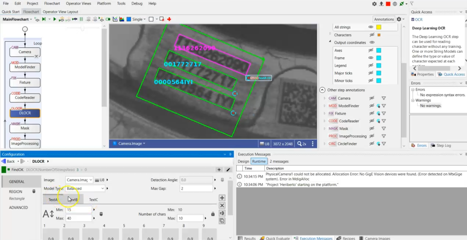The width and height of the screenshot is (467, 240).
Task: Click the duplicate string icon below the rename icon
Action: pyautogui.click(x=222, y=221)
